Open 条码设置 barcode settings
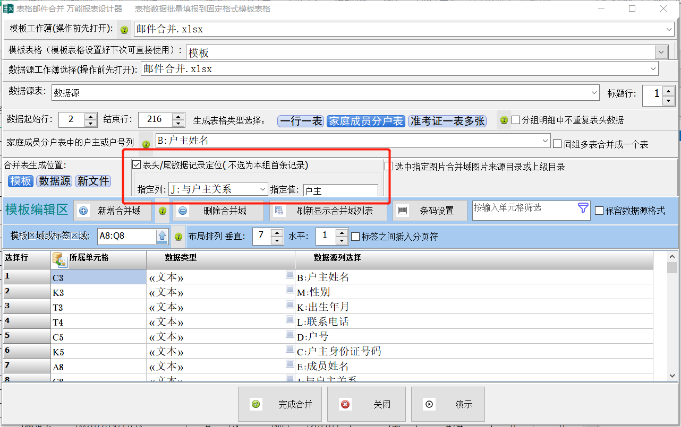The image size is (681, 427). point(430,211)
